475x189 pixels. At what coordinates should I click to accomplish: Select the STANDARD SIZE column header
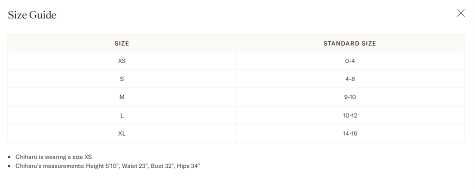tap(350, 43)
